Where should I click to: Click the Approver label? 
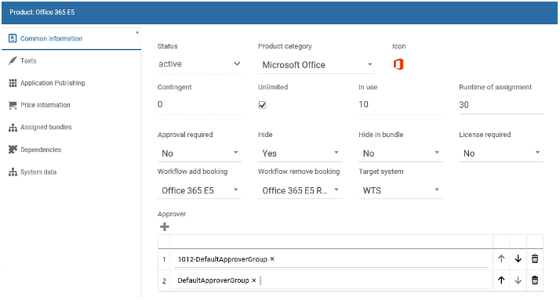(172, 214)
